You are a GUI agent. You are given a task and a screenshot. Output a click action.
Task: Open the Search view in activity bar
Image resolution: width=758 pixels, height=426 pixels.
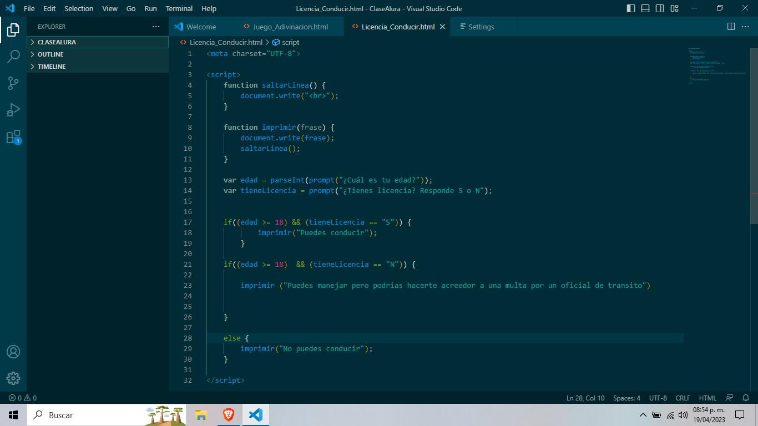pyautogui.click(x=13, y=56)
